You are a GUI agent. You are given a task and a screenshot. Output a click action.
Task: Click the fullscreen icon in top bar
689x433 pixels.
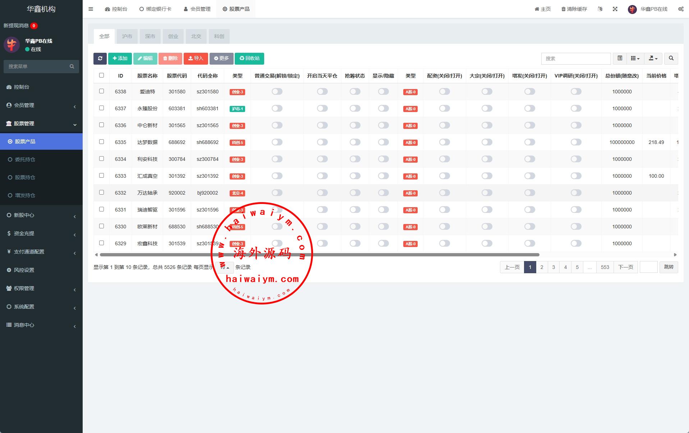pos(615,9)
